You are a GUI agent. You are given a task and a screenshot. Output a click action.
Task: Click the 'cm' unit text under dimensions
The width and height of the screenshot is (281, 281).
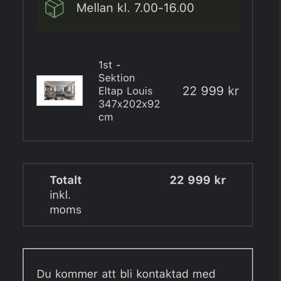click(106, 117)
